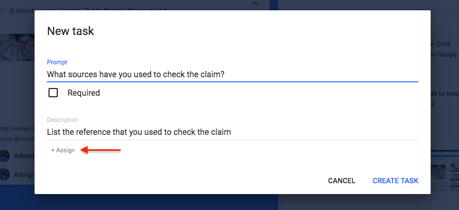This screenshot has height=210, width=459.
Task: Dismiss dialog with CANCEL
Action: pos(341,181)
